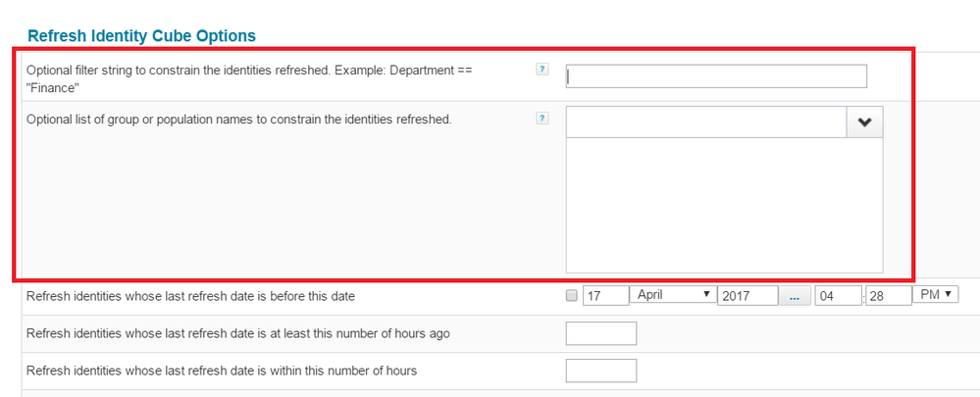Select the year field showing 2017
The width and height of the screenshot is (980, 397).
click(x=748, y=296)
